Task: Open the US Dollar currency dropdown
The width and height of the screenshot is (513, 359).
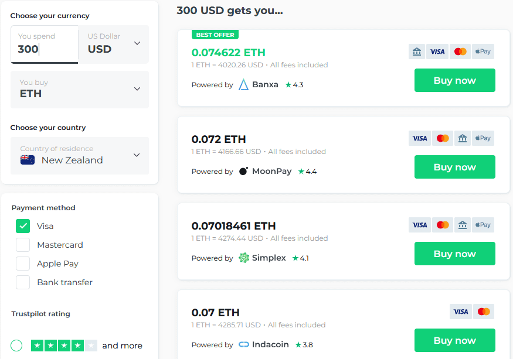Action: (114, 44)
